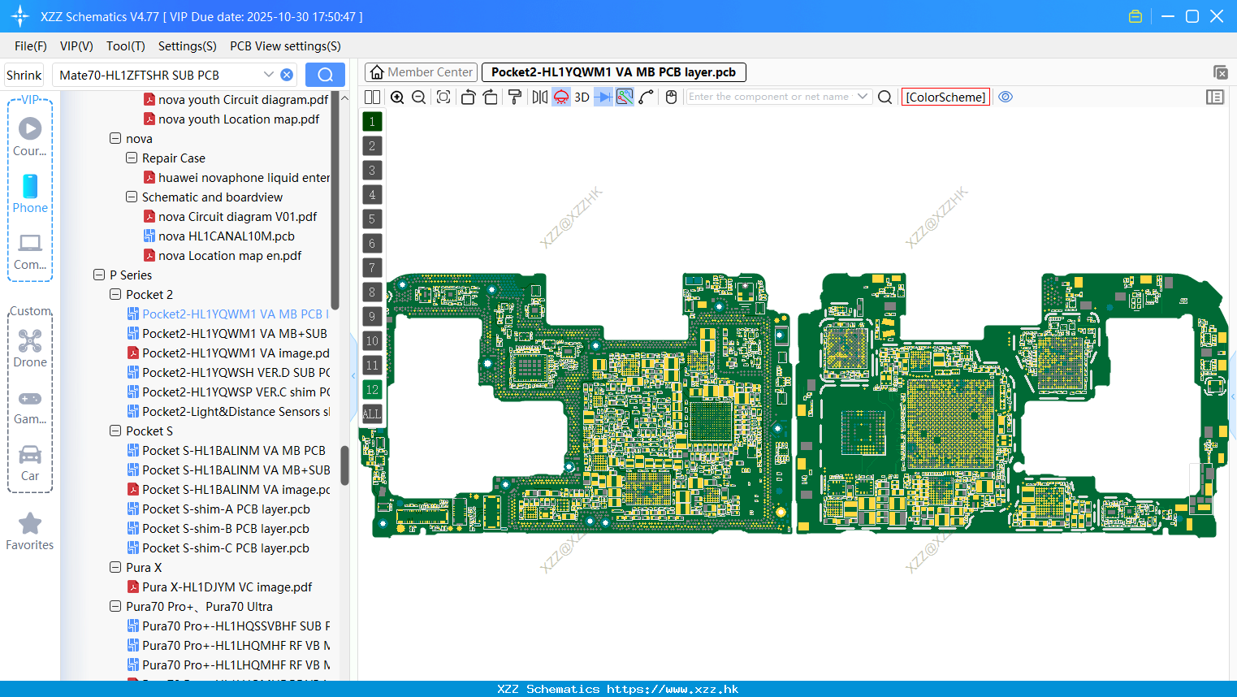Open the VIP(V) menu
This screenshot has height=697, width=1237.
(76, 46)
